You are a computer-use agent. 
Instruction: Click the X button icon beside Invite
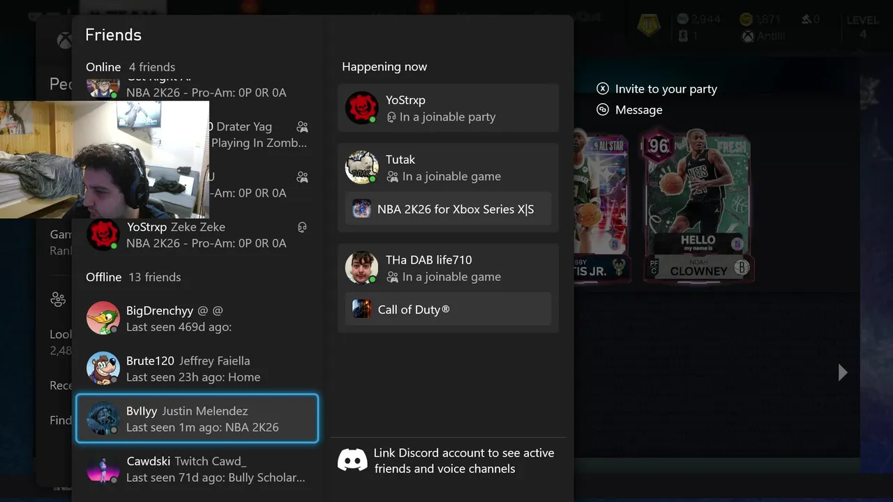point(603,89)
